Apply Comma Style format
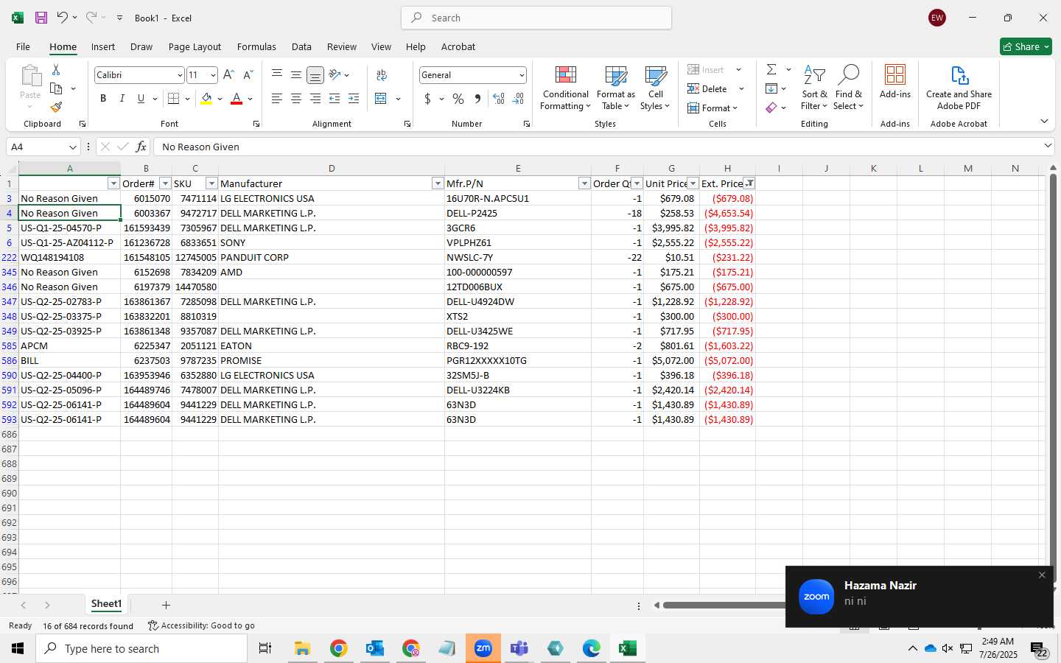The width and height of the screenshot is (1061, 663). click(477, 99)
